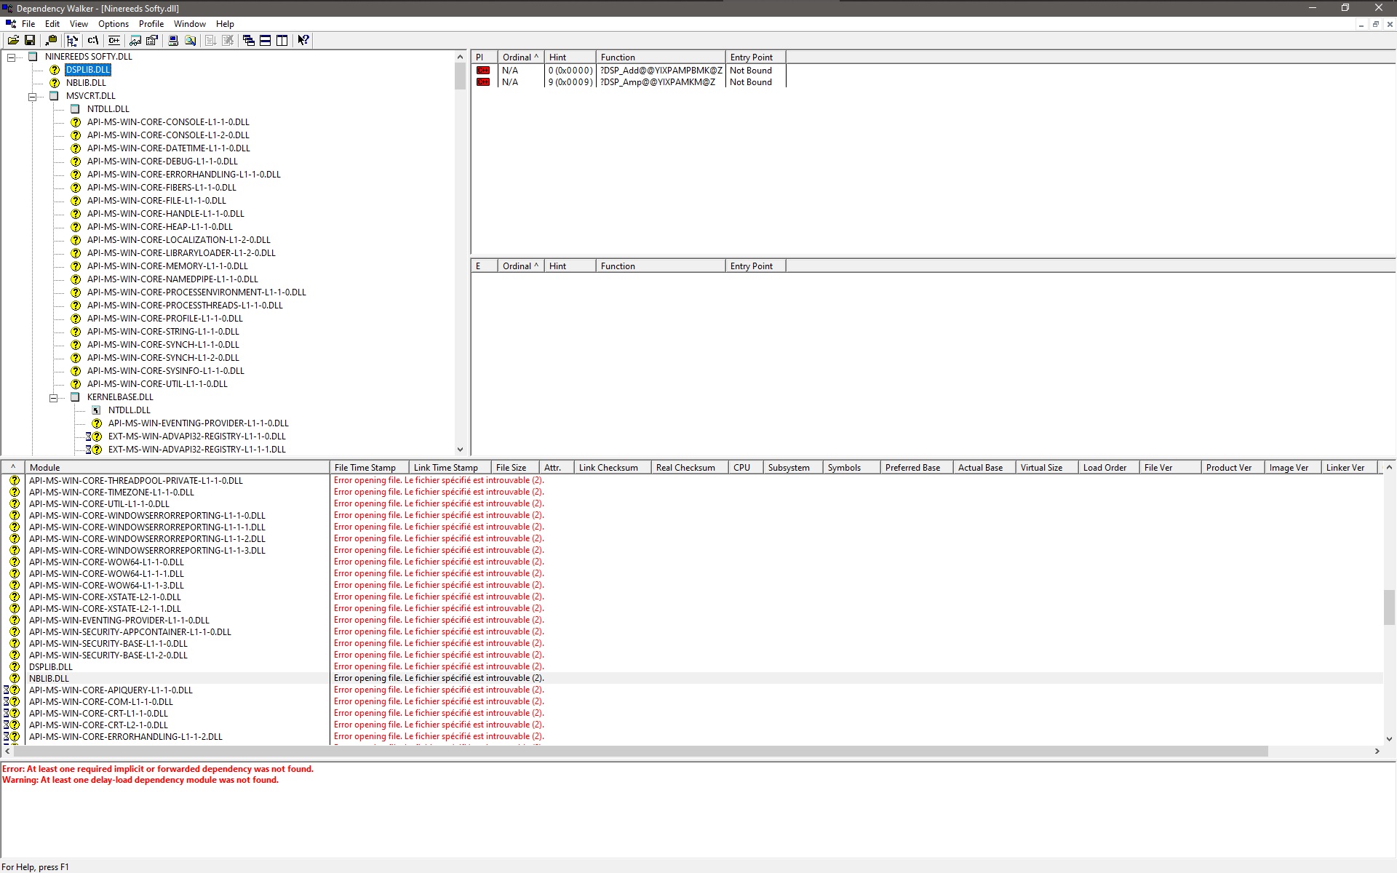The image size is (1397, 873).
Task: Open the Options menu
Action: click(x=114, y=24)
